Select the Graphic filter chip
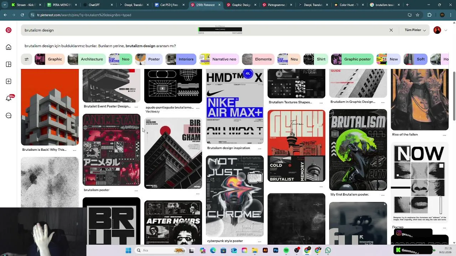This screenshot has width=456, height=256. [x=50, y=59]
